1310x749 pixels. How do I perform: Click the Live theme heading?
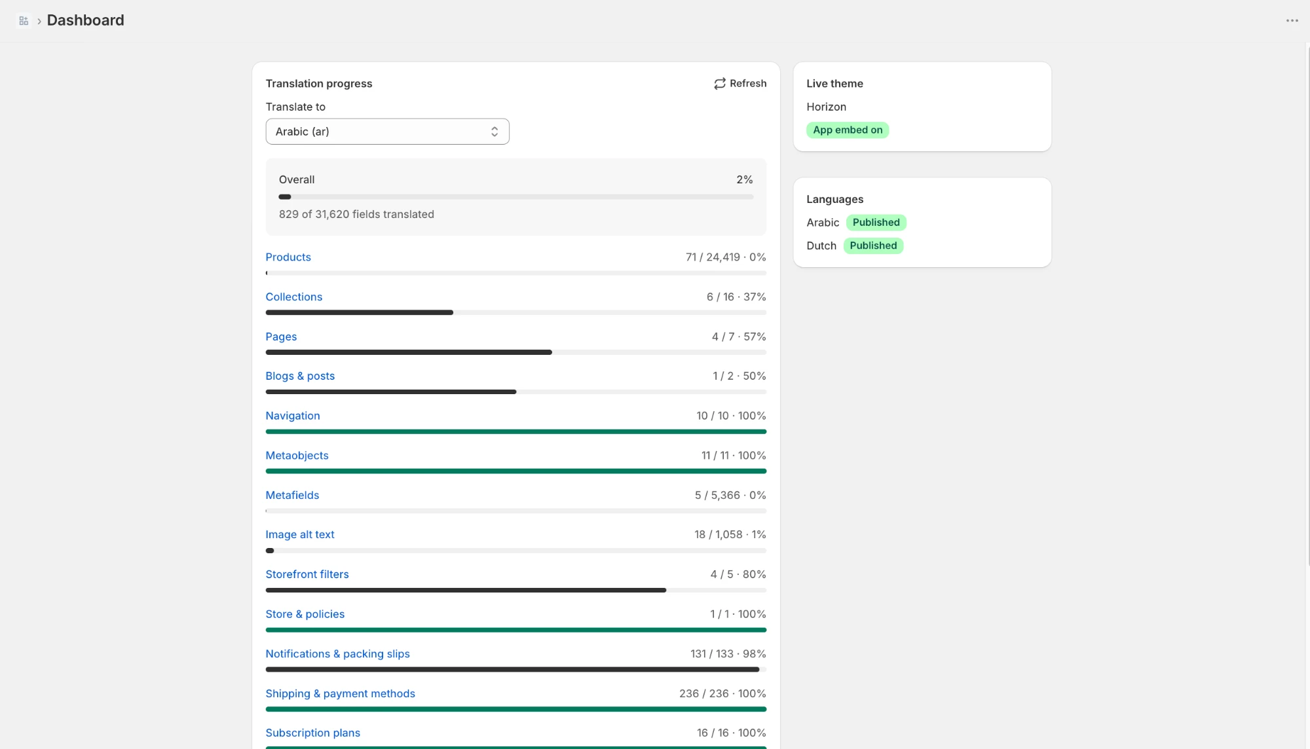pos(834,84)
